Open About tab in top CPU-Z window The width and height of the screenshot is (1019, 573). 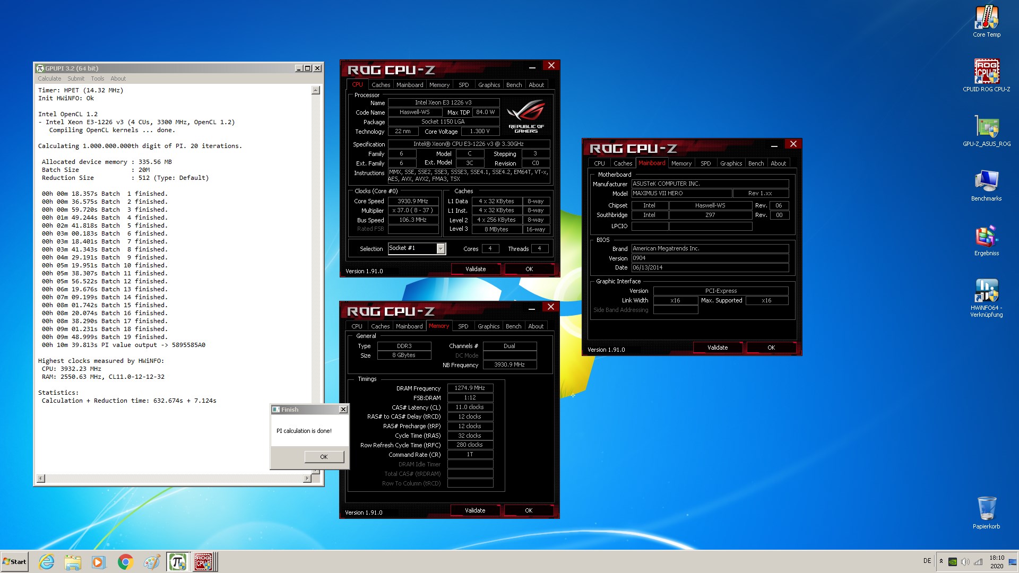536,85
